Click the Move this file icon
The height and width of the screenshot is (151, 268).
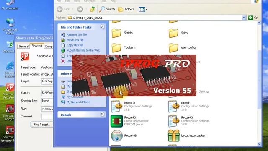pyautogui.click(x=63, y=40)
